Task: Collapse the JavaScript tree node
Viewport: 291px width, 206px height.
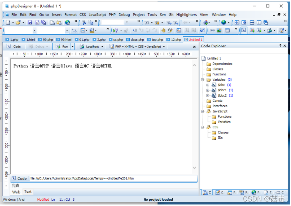Action: coord(203,111)
